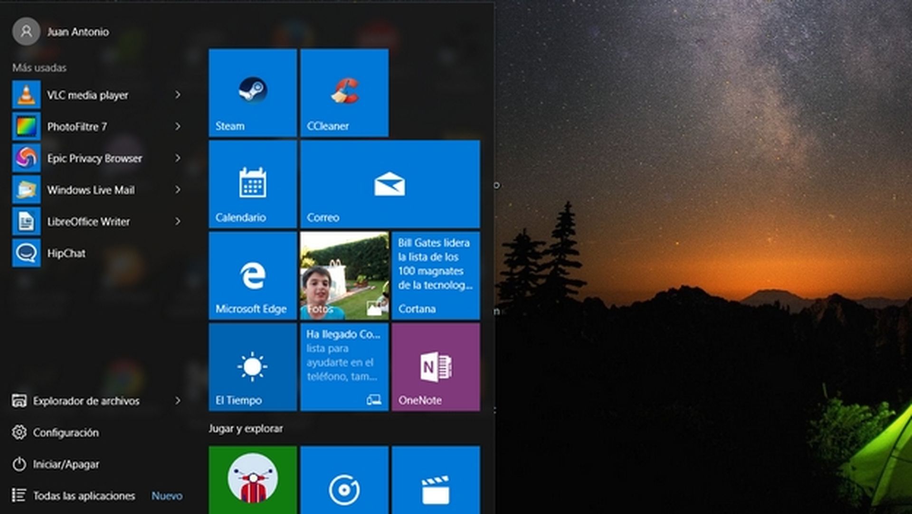This screenshot has height=514, width=912.
Task: Launch Epic Privacy Browser
Action: [94, 159]
